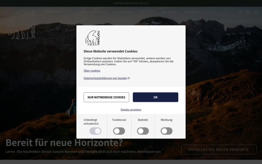The image size is (262, 164).
Task: Click the Bereit für neue Horizonte heading
Action: (x=64, y=143)
